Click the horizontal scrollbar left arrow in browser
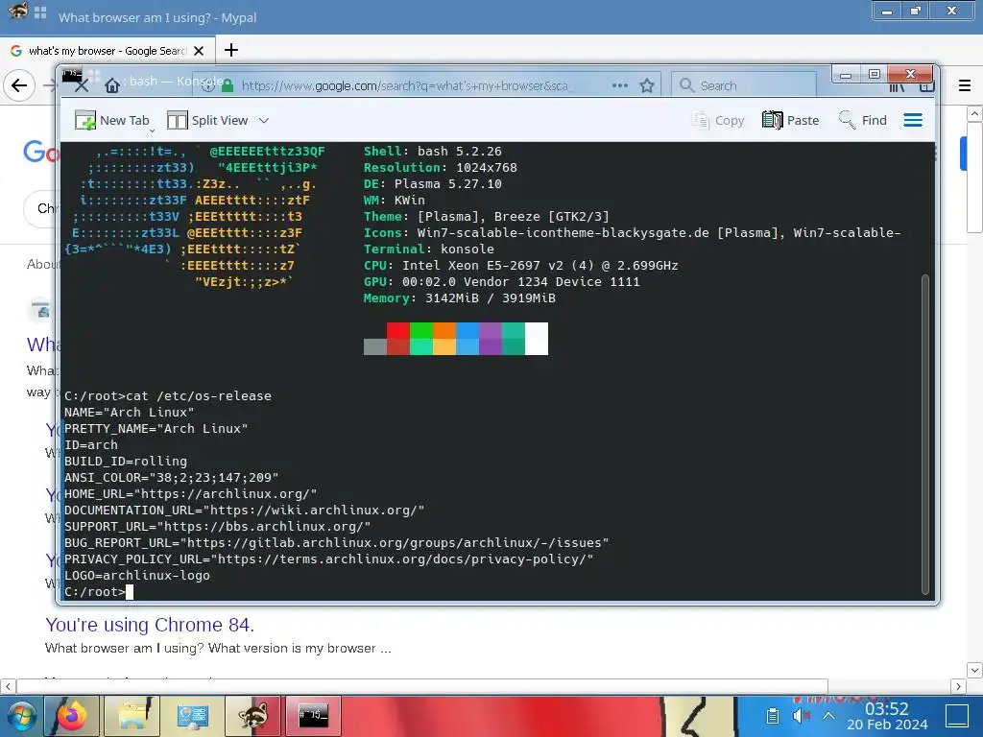The image size is (983, 737). tap(8, 686)
